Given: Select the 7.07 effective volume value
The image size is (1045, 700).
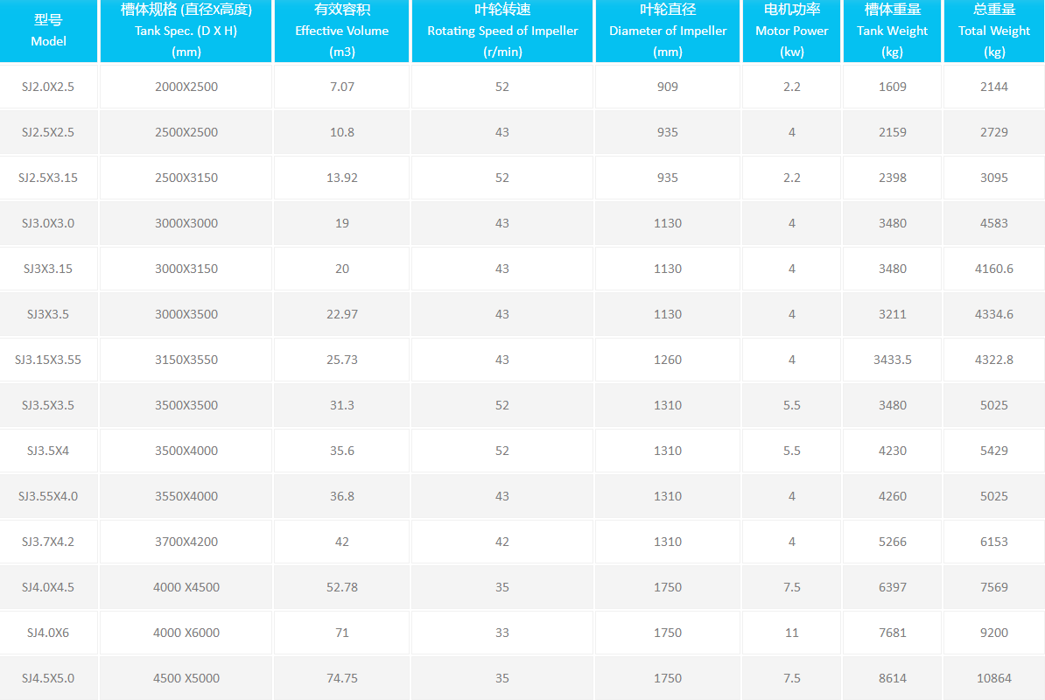Looking at the screenshot, I should [x=341, y=87].
